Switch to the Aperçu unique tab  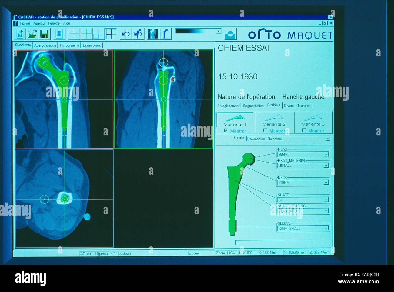coord(45,45)
